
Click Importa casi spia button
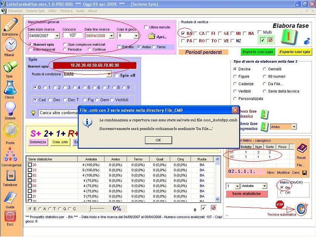click(x=257, y=52)
